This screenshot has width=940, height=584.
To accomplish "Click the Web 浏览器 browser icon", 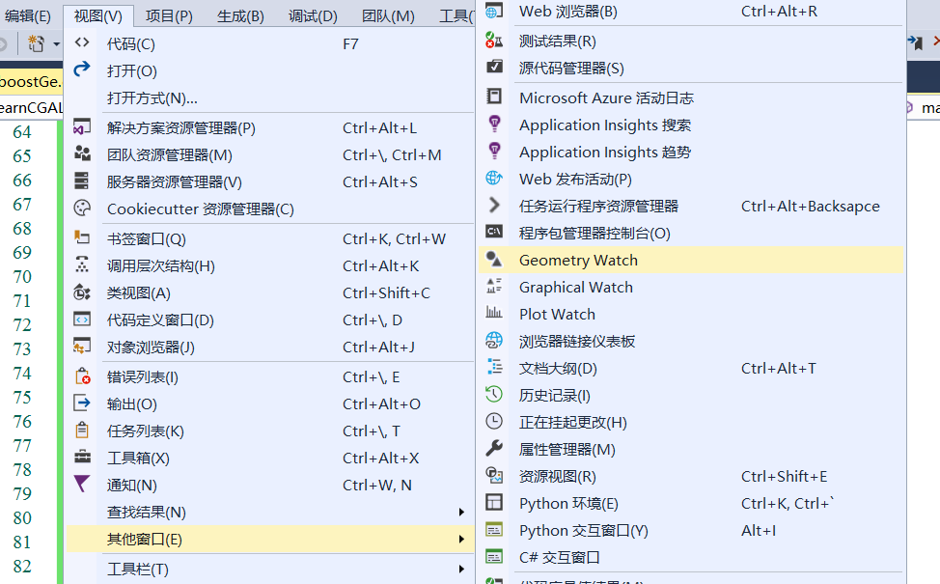I will (x=495, y=12).
